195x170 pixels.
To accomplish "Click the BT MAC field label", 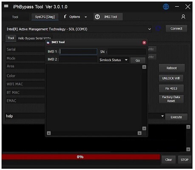I will tap(13, 93).
